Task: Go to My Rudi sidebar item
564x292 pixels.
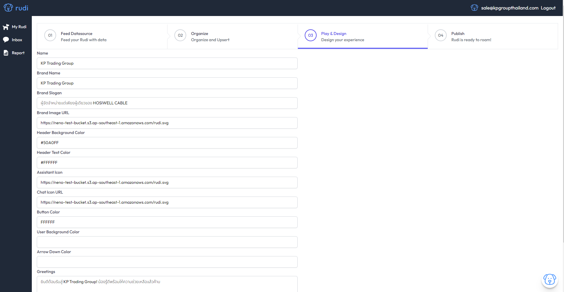Action: 16,27
